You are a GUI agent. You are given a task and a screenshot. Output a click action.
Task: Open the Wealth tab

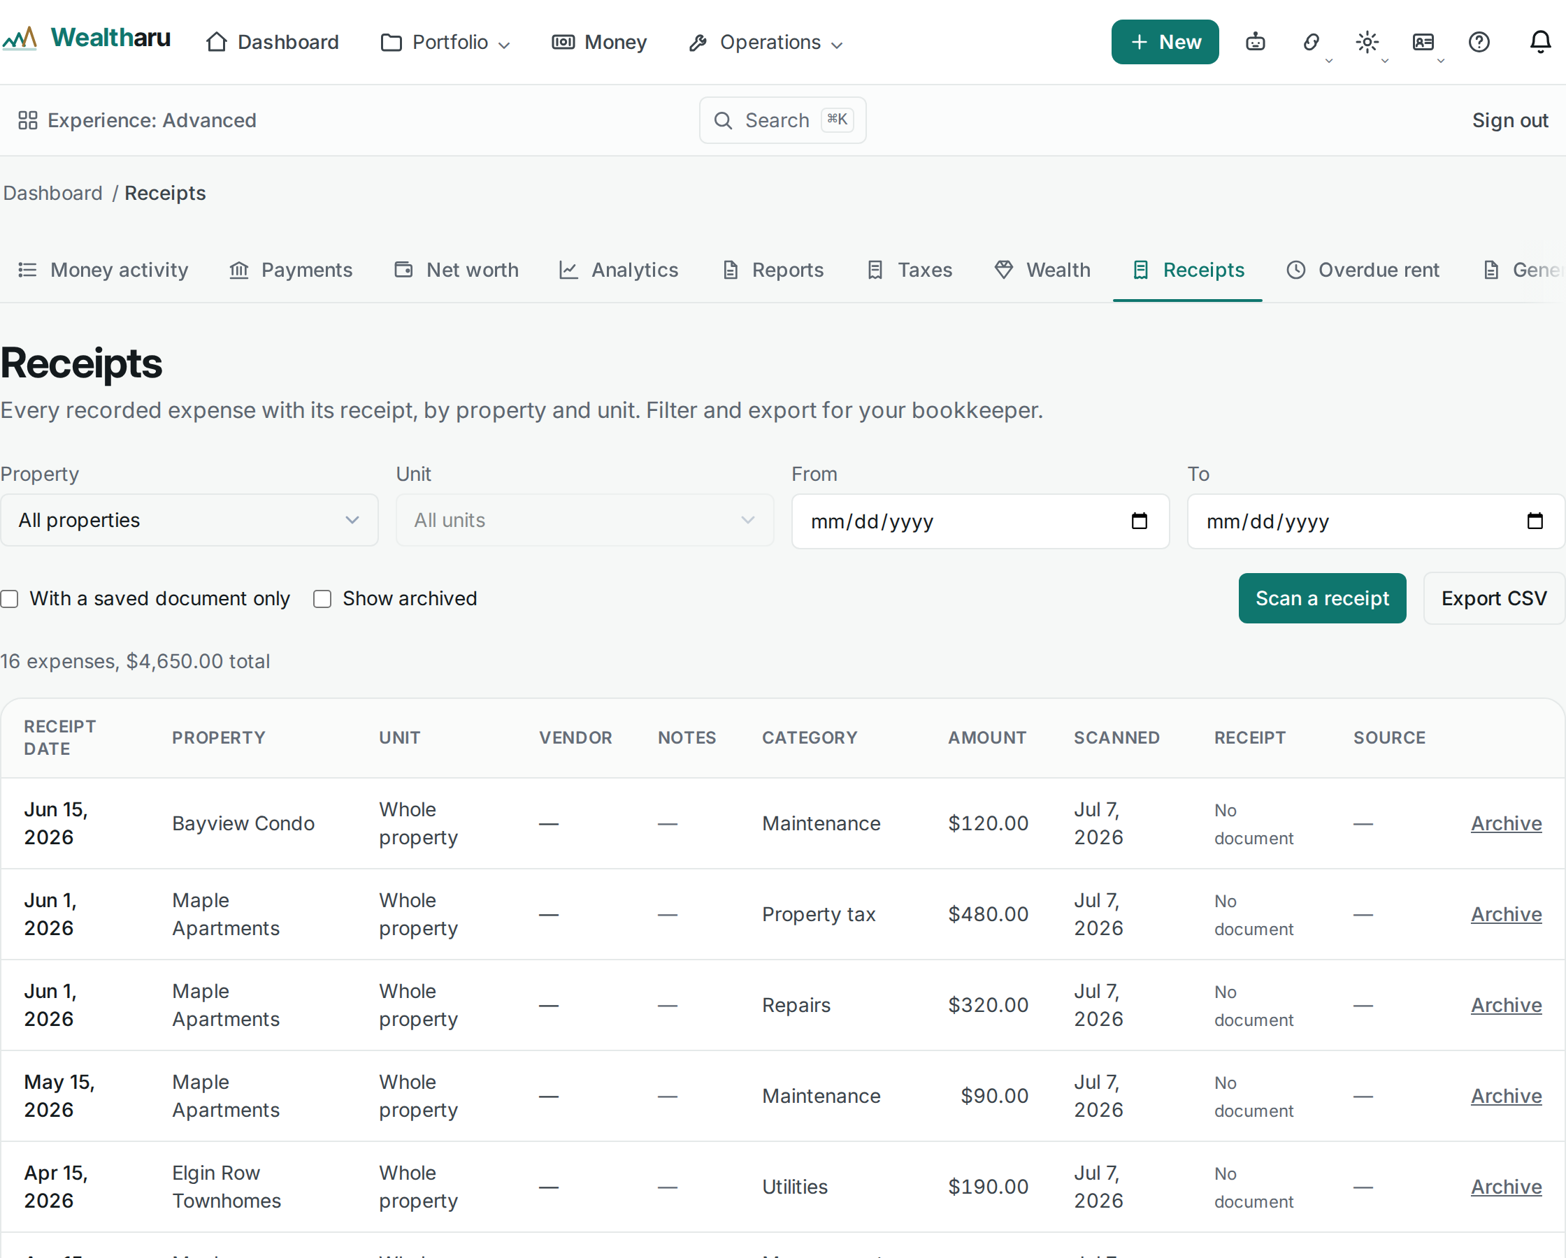(x=1042, y=270)
